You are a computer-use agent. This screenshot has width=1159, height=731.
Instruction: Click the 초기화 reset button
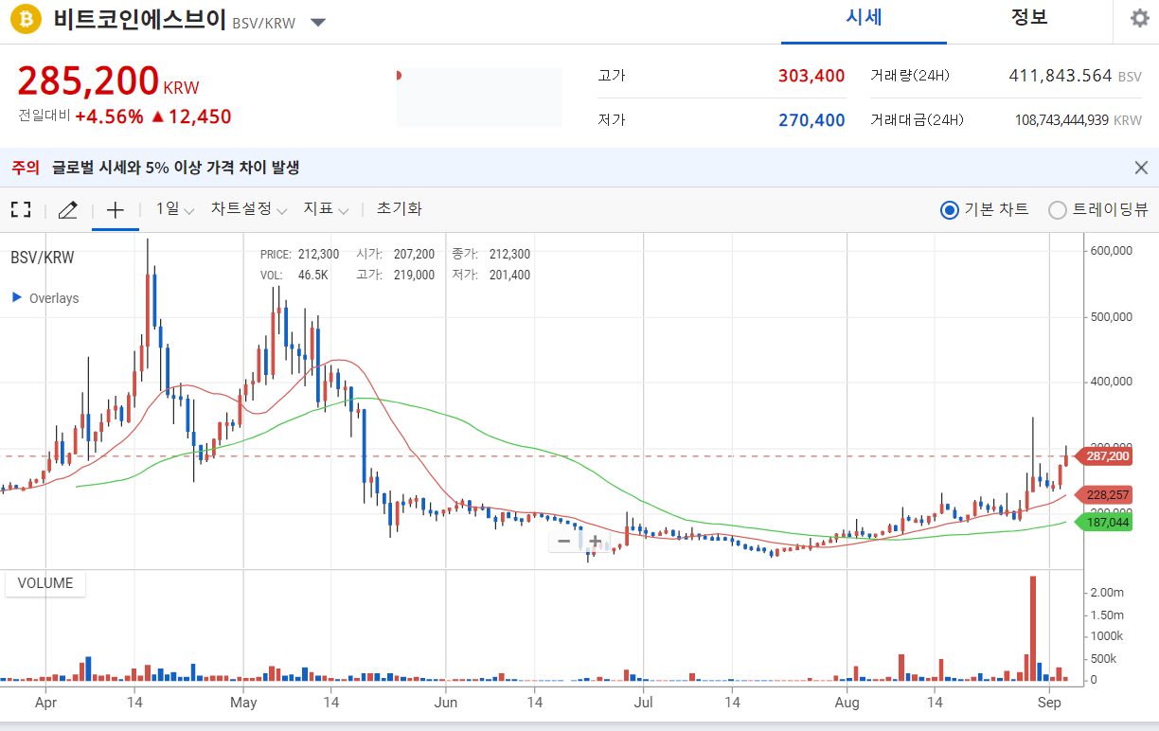tap(399, 209)
